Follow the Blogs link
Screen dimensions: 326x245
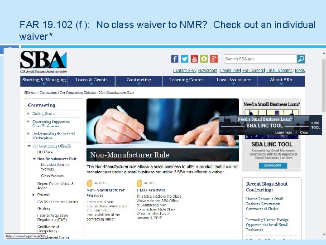(x=300, y=70)
